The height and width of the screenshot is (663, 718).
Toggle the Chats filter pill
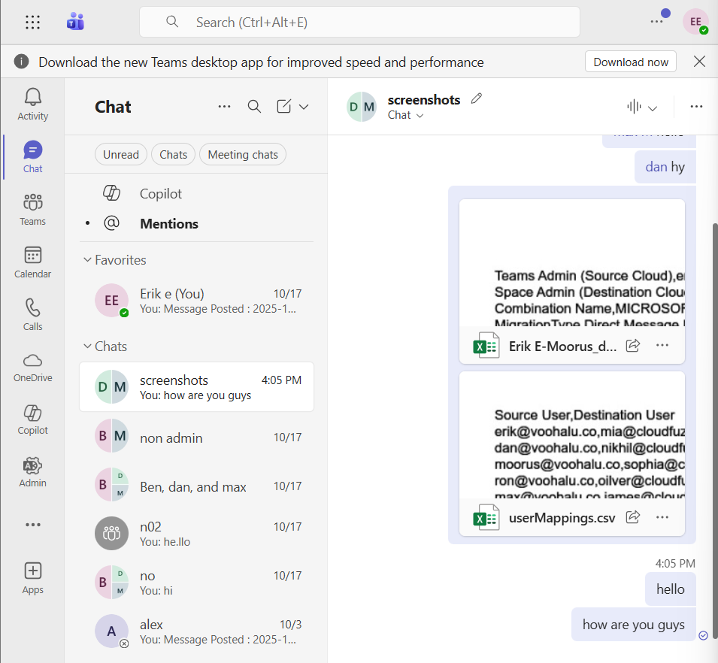[173, 154]
